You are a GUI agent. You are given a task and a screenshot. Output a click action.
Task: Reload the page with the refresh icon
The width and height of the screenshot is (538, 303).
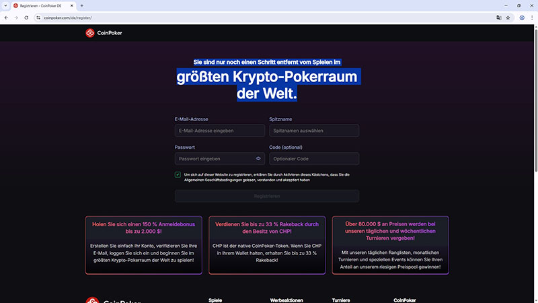tap(26, 18)
